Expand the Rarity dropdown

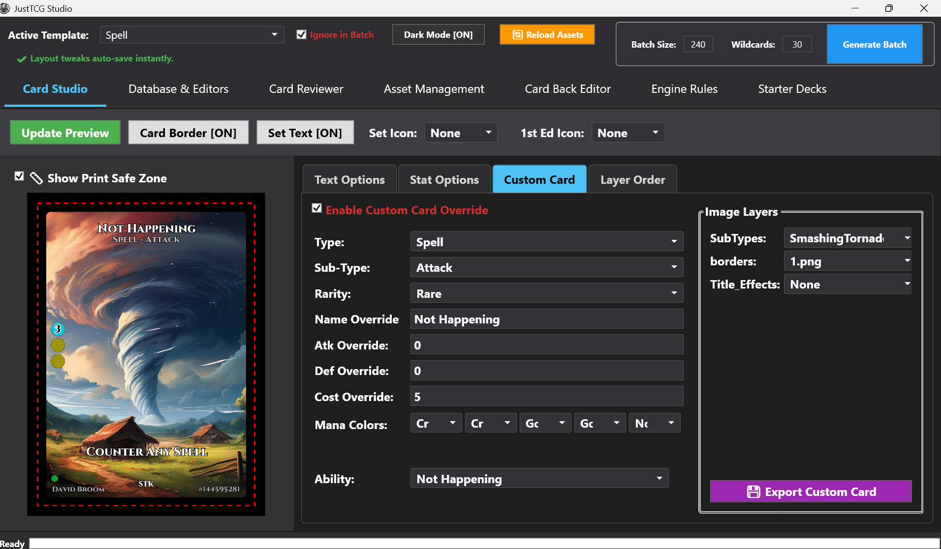[546, 293]
